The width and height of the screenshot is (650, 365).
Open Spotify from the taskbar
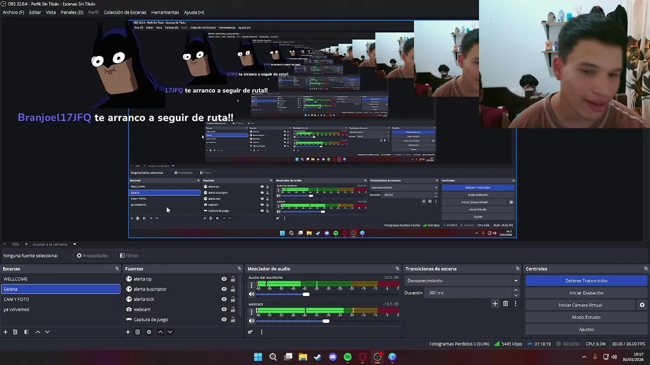tap(347, 357)
